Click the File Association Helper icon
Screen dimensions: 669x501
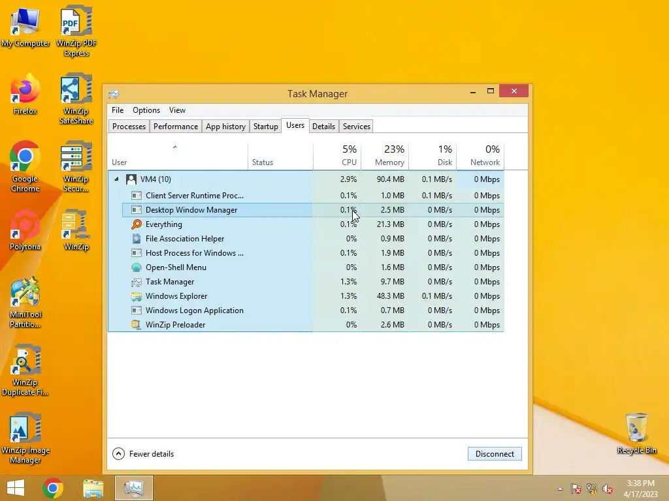tap(136, 239)
